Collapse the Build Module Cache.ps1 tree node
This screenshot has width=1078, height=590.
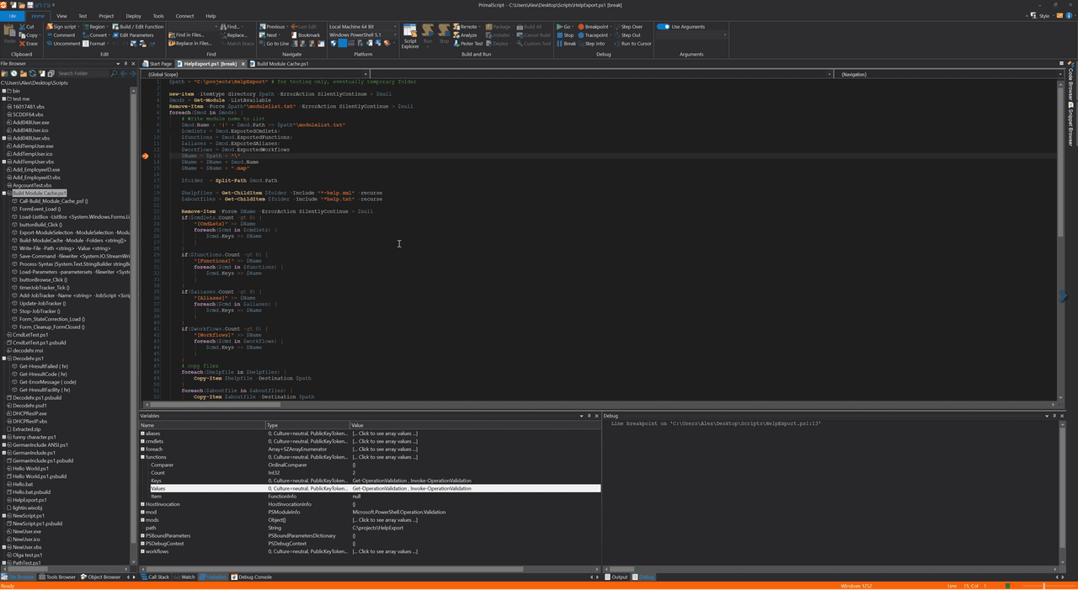[x=4, y=194]
